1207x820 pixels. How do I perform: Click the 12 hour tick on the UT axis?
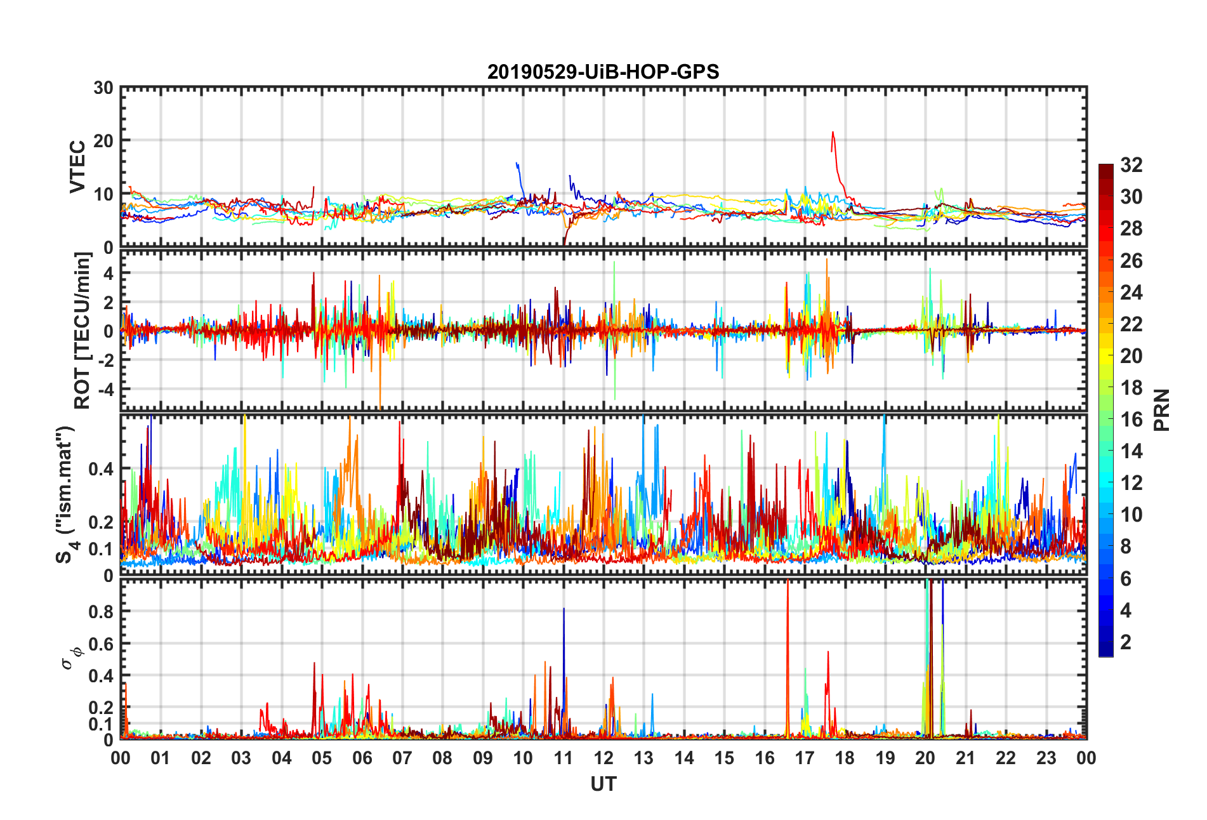click(603, 758)
